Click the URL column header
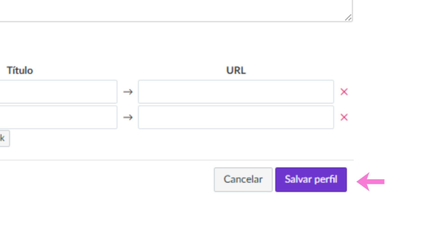Viewport: 432px width, 242px height. click(x=236, y=70)
